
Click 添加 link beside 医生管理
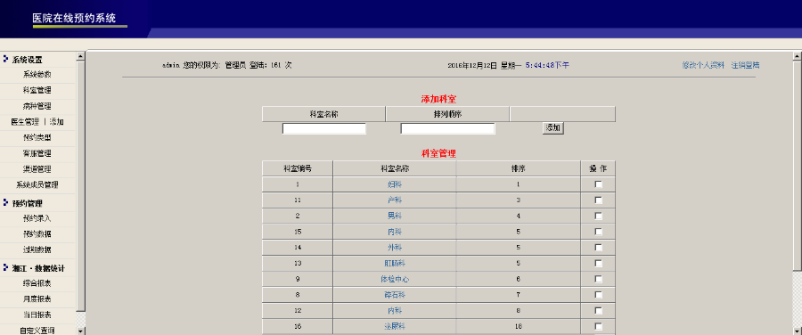pyautogui.click(x=57, y=122)
